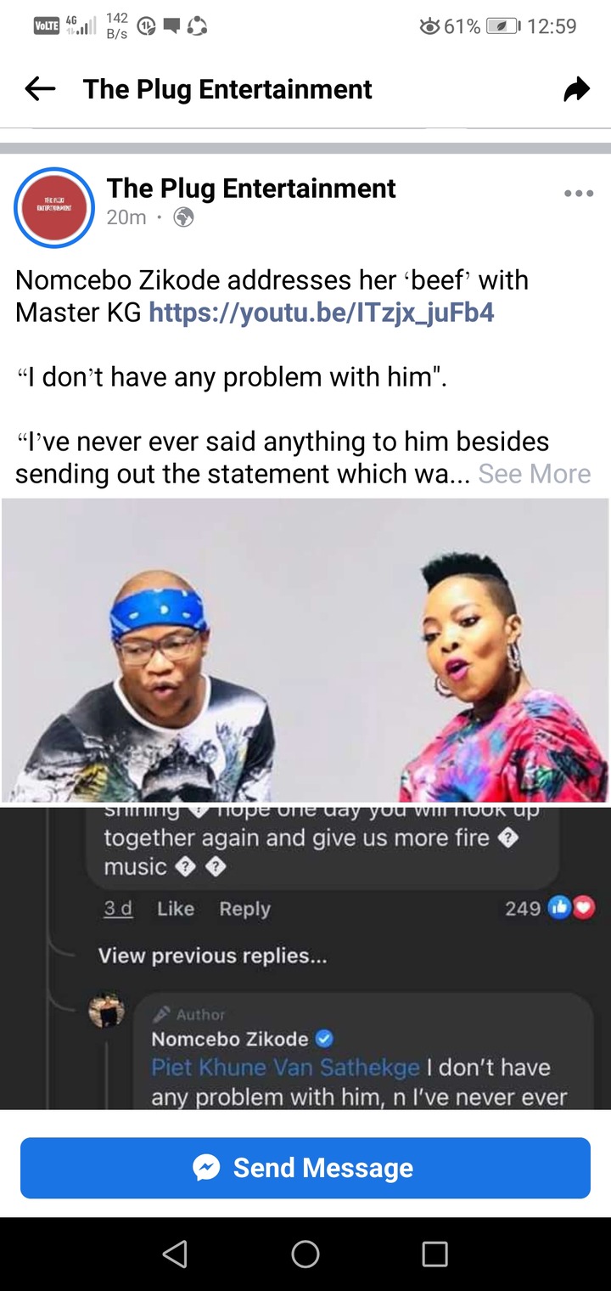611x1291 pixels.
Task: Open The Plug Entertainment page name
Action: point(251,188)
